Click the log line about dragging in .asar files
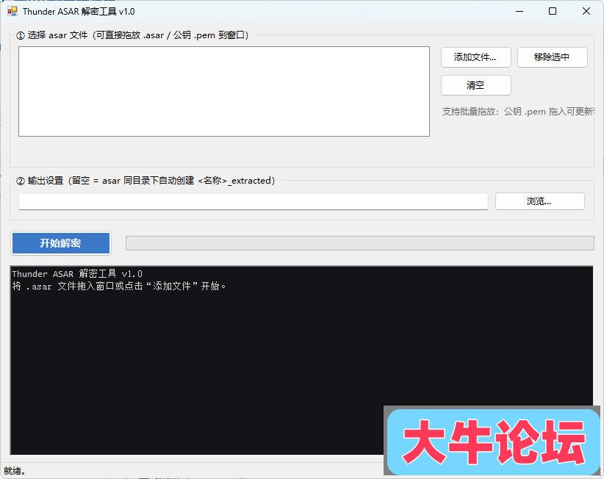This screenshot has height=479, width=604. point(119,286)
